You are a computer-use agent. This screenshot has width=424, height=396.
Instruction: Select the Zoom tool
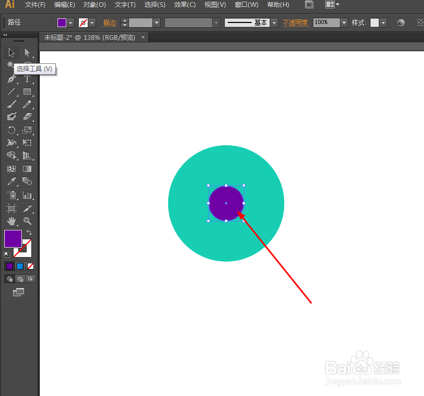coord(27,221)
